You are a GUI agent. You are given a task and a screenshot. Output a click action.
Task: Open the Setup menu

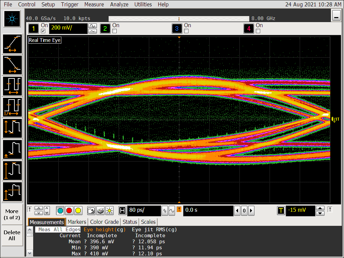pyautogui.click(x=48, y=4)
